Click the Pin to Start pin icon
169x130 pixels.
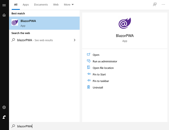[89, 74]
